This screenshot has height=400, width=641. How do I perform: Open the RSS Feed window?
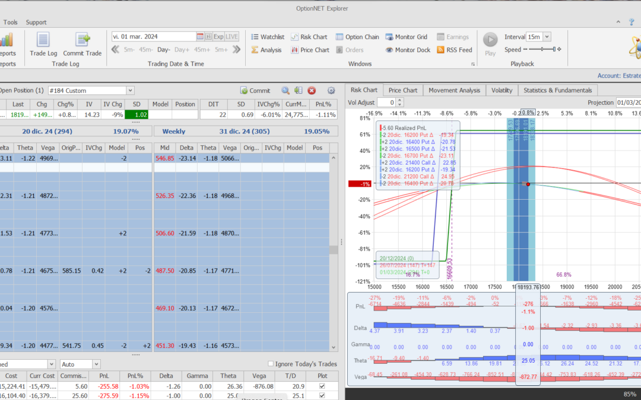pyautogui.click(x=455, y=50)
